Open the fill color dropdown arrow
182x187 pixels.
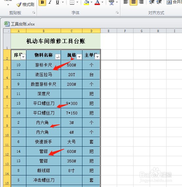tap(91, 2)
